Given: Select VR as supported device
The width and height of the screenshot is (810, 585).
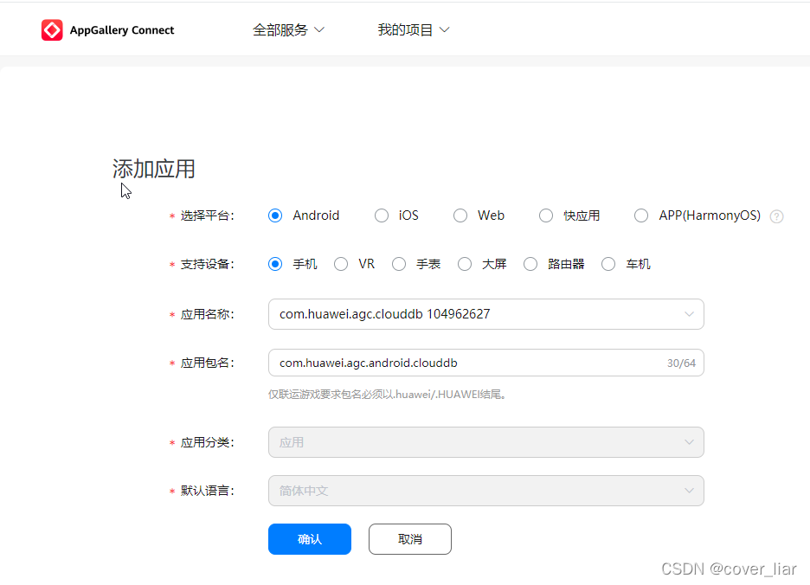Looking at the screenshot, I should tap(341, 264).
